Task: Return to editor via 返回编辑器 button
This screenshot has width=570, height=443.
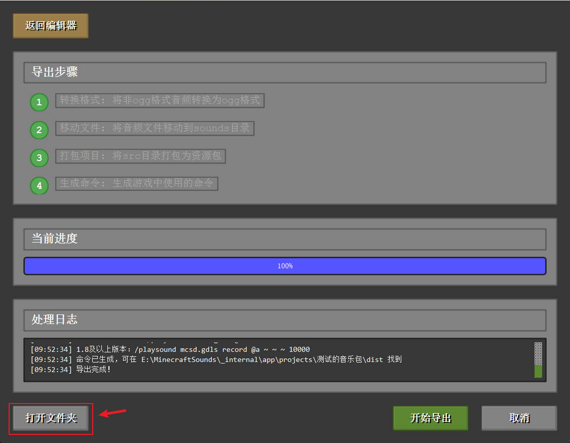Action: (51, 26)
